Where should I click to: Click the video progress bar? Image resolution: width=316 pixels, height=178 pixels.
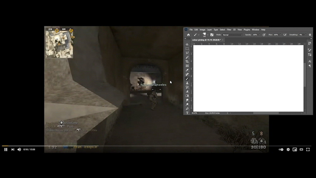(158, 146)
